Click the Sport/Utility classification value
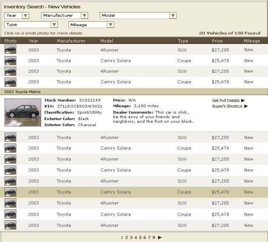Screen dimensions: 268x242 coord(89,112)
